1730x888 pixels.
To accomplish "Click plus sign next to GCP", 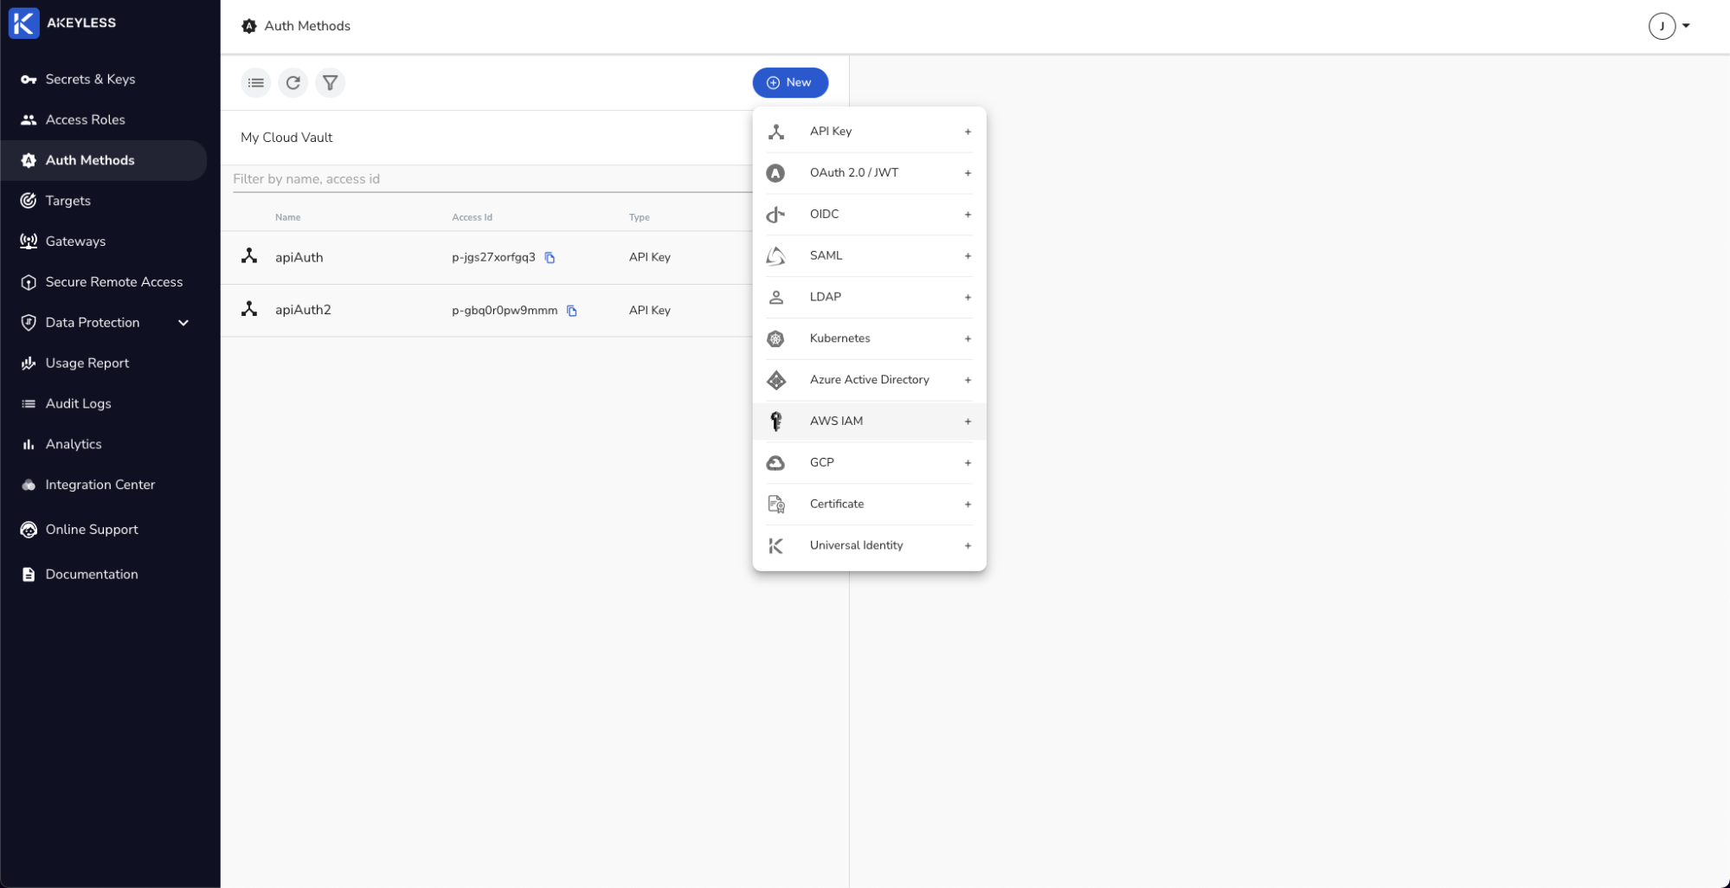I will tap(968, 464).
